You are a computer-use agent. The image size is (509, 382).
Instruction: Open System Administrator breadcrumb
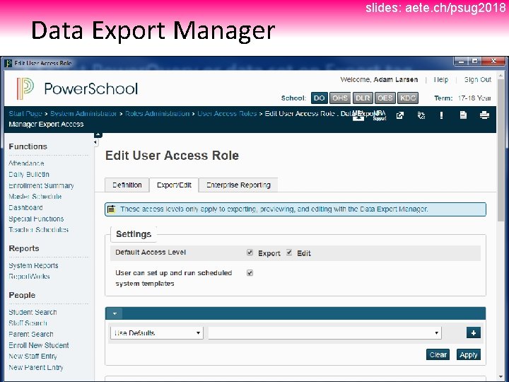(83, 113)
